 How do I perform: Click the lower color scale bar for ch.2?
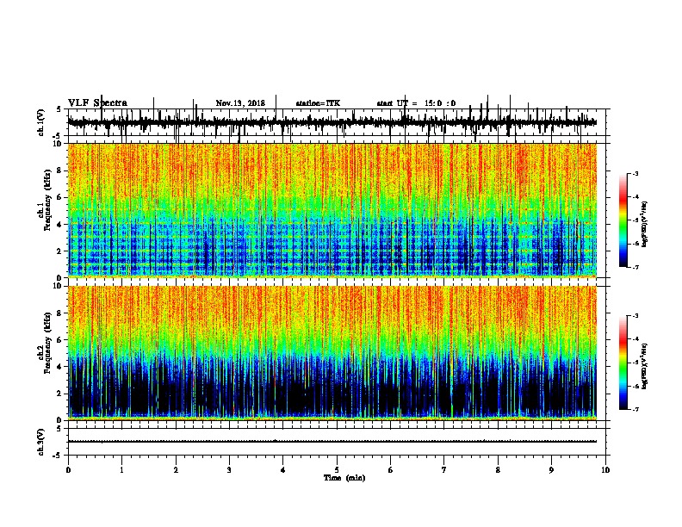point(623,363)
